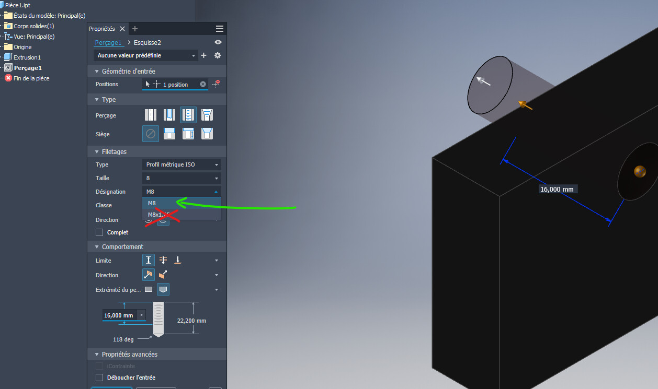This screenshot has height=389, width=658.
Task: Collapse the Comportement section
Action: tap(97, 246)
